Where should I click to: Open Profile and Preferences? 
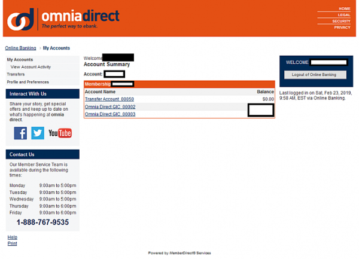click(28, 82)
